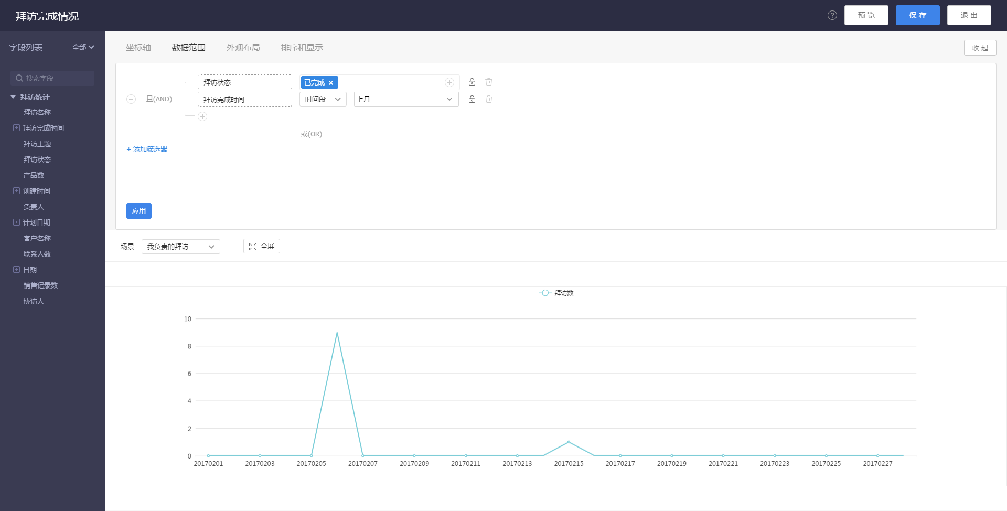Open the help question mark icon
The image size is (1007, 511).
coord(832,15)
